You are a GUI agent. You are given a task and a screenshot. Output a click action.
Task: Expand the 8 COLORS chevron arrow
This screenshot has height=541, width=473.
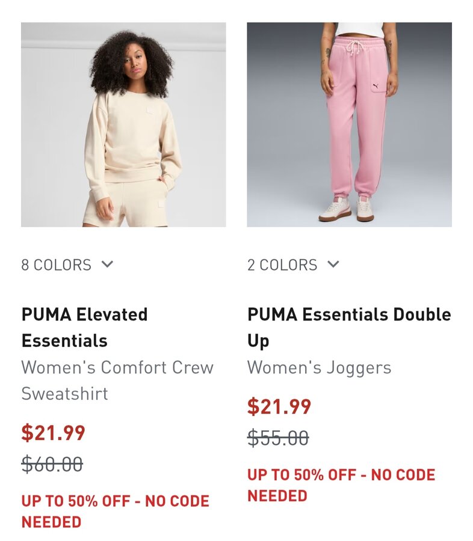point(107,264)
